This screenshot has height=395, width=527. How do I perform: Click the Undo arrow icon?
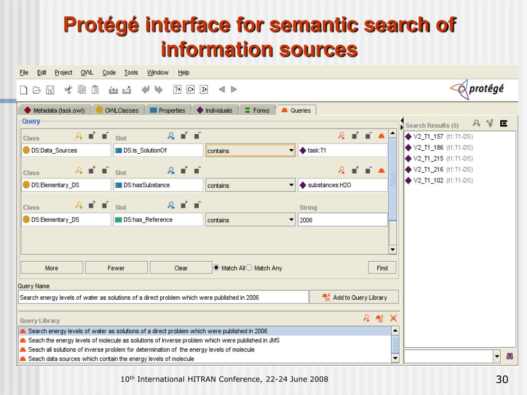click(146, 89)
